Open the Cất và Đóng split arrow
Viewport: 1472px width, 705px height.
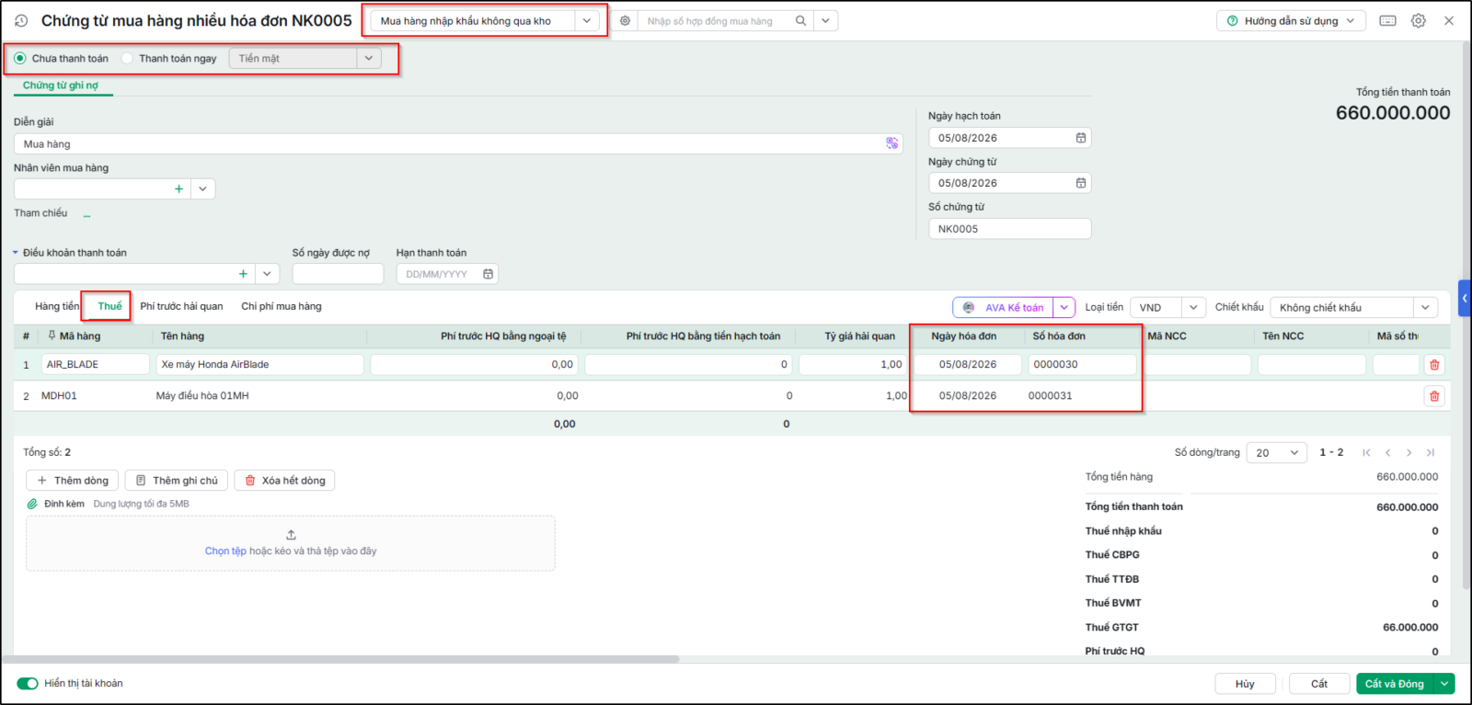[x=1445, y=684]
